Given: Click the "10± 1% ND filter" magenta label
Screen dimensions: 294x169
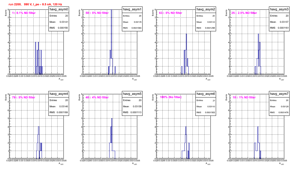Looking at the screenshot, I should [244, 97].
